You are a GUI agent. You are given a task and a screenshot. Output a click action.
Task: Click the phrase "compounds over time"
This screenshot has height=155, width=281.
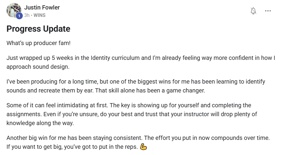(242, 138)
